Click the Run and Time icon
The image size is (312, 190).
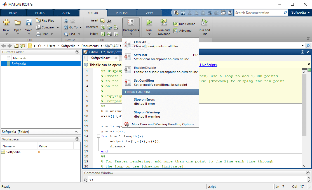[x=204, y=22]
